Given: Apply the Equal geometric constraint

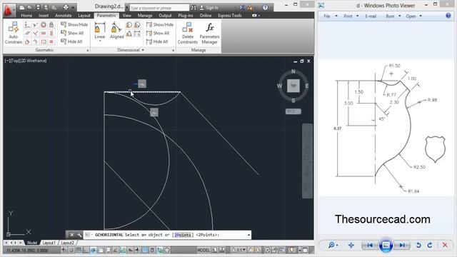Looking at the screenshot, I should pos(51,41).
